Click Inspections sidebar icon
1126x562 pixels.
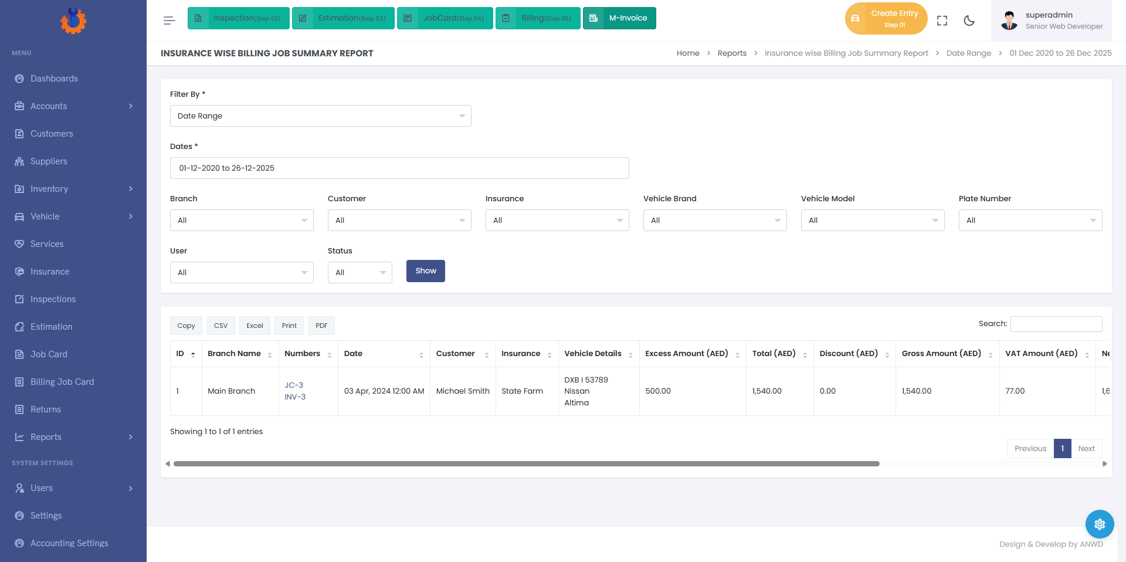(x=19, y=299)
